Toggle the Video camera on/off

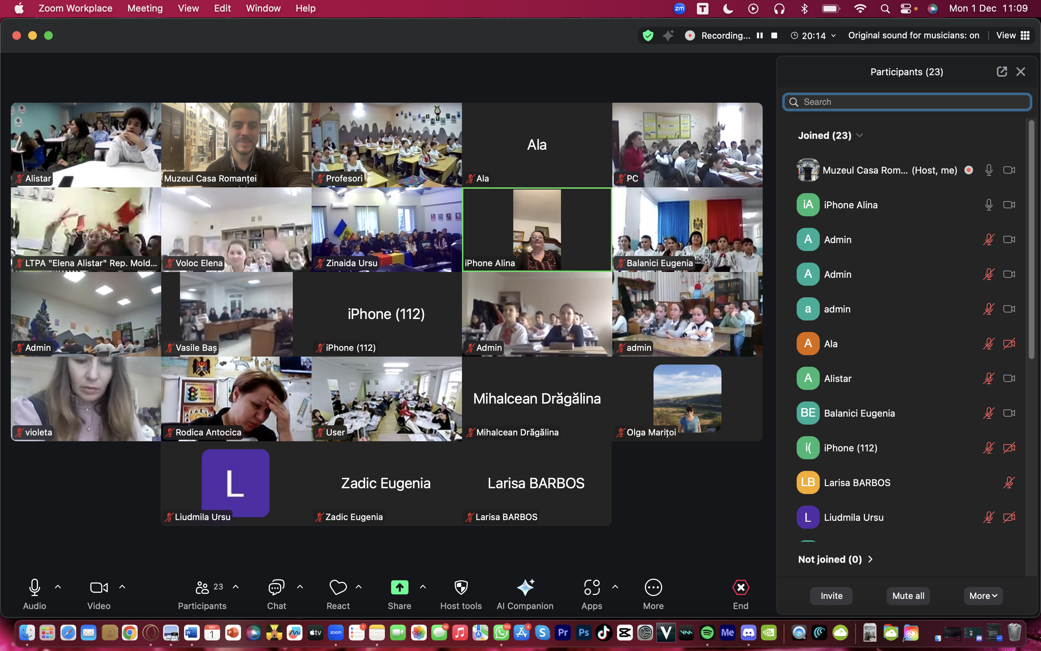[x=99, y=587]
